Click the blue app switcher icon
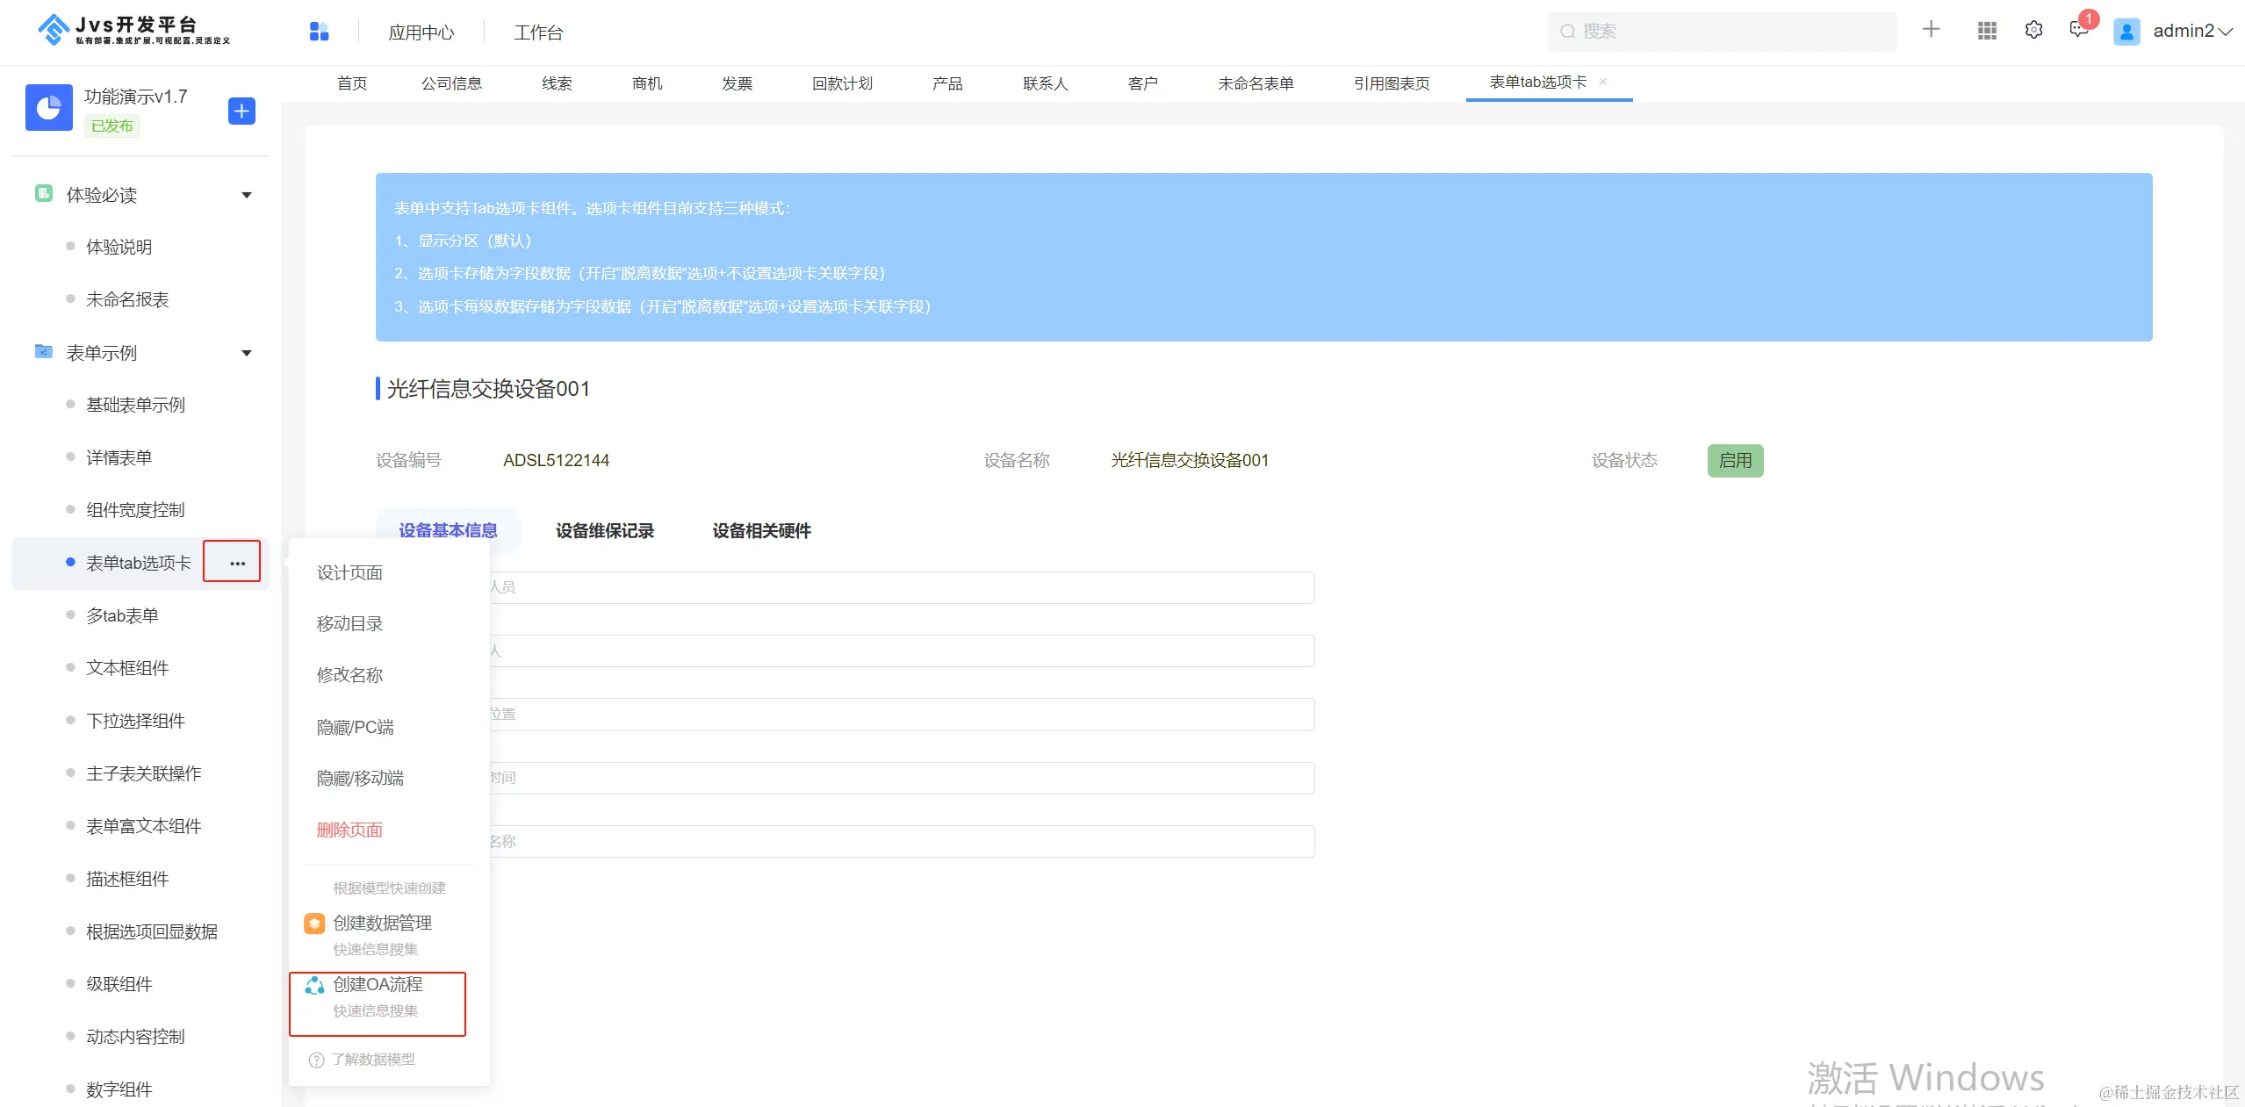 [319, 32]
